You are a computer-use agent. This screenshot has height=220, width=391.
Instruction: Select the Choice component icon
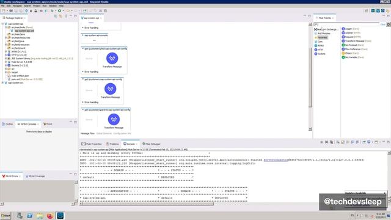tap(343, 53)
